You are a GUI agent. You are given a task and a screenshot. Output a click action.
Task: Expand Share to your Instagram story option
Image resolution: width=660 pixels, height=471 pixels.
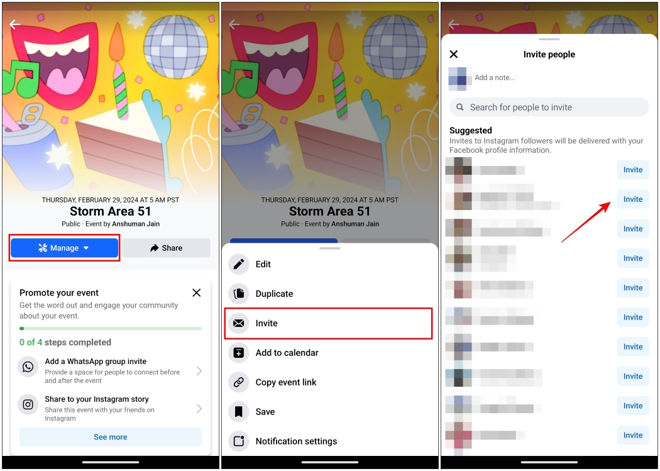tap(200, 407)
